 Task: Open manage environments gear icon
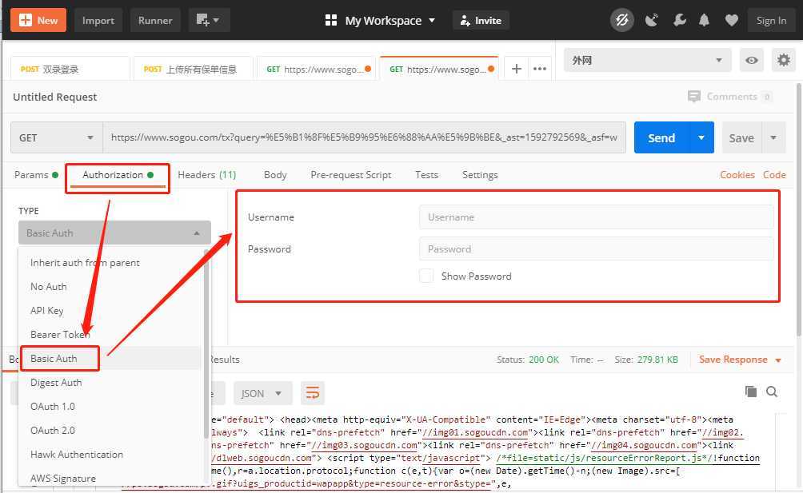[784, 61]
